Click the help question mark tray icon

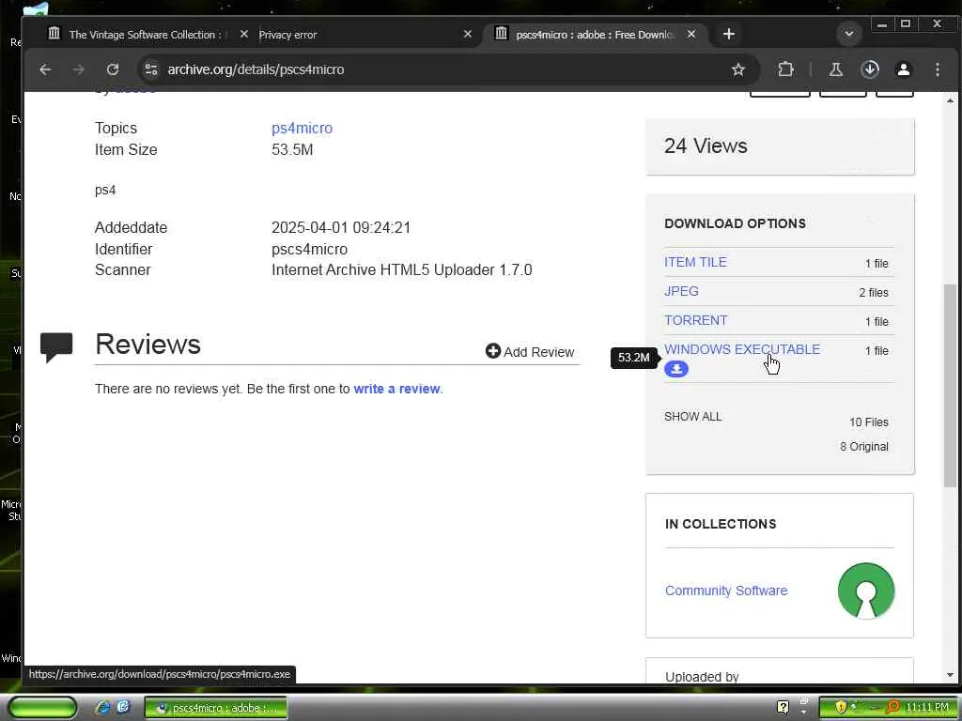point(783,708)
